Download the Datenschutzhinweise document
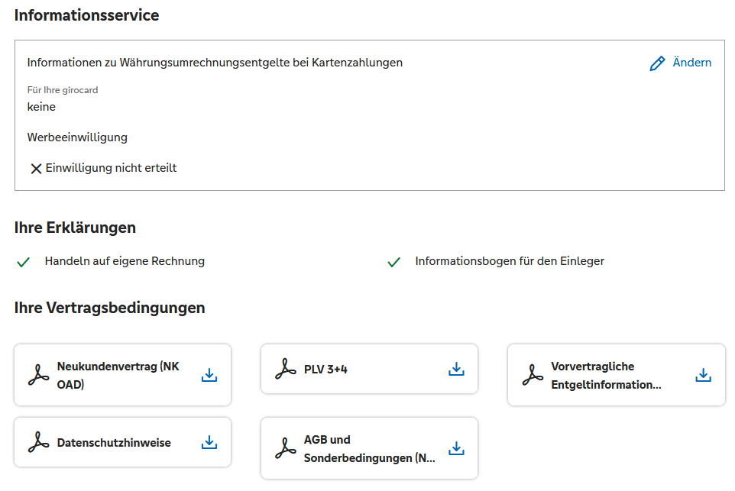The image size is (735, 491). point(209,442)
